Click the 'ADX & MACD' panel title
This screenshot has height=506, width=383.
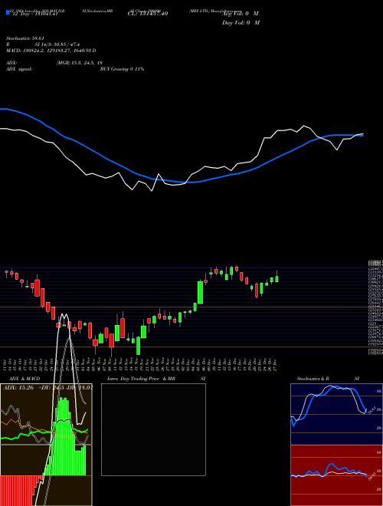(25, 379)
